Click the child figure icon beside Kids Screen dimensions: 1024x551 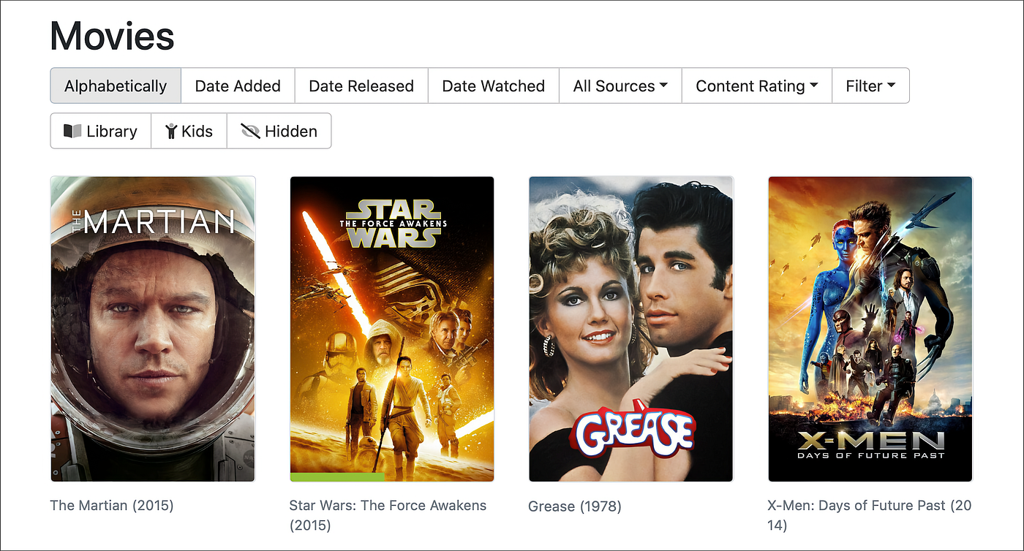click(171, 132)
